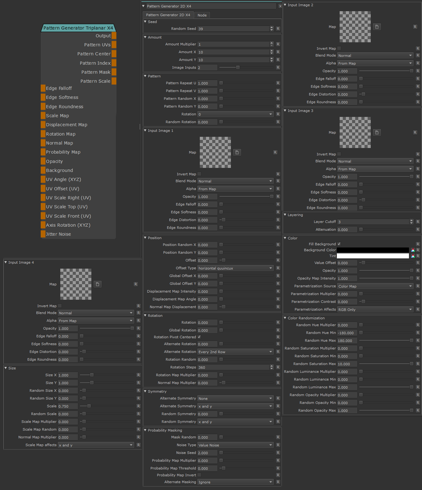Click the Output connector on the node
422x490 pixels.
coord(114,36)
